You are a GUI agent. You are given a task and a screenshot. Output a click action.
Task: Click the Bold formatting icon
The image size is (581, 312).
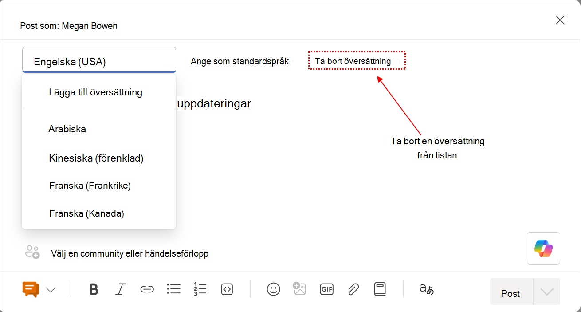click(94, 289)
